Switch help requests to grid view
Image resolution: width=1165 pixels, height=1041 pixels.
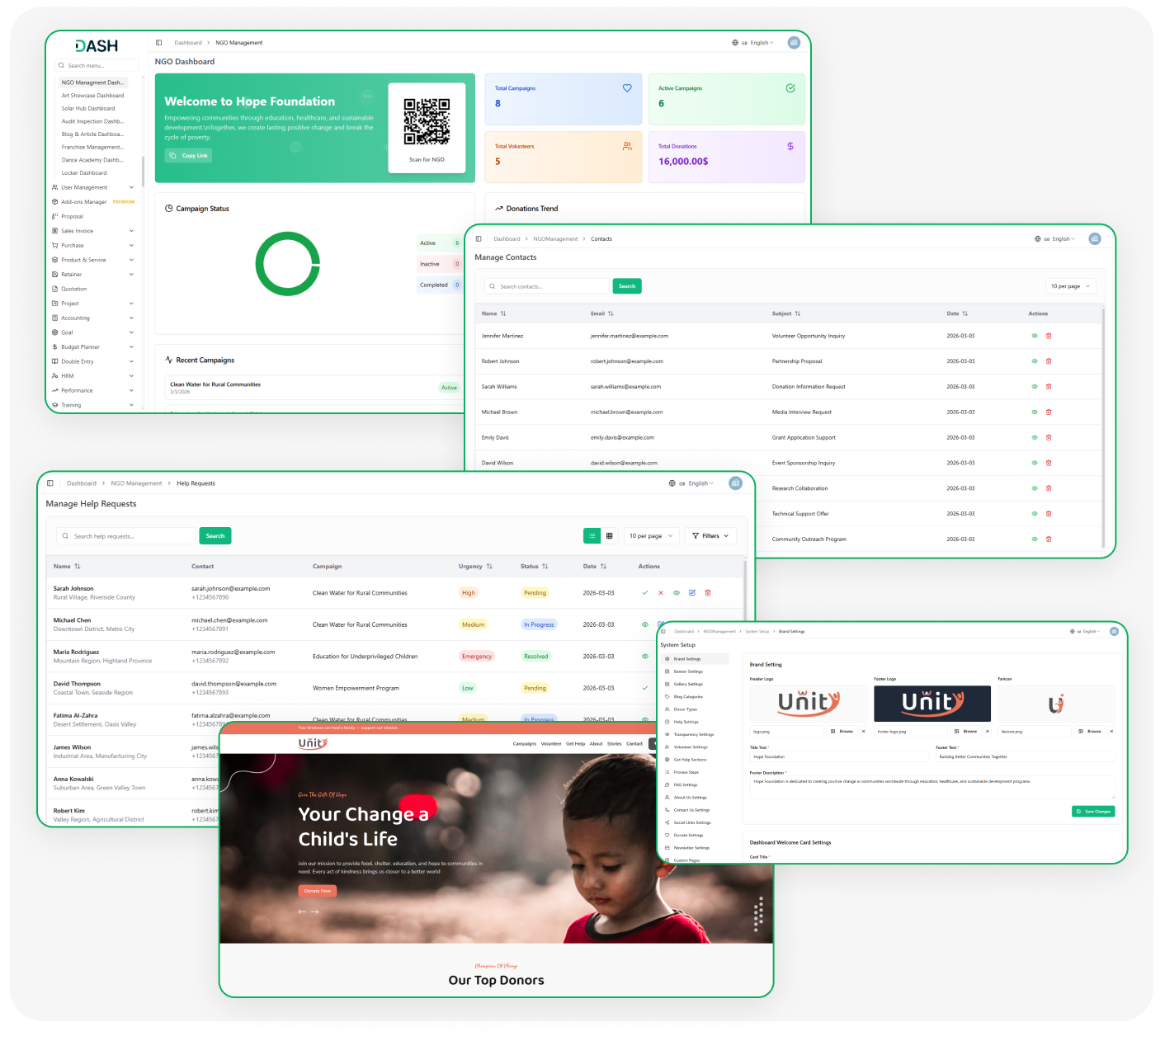click(x=610, y=536)
